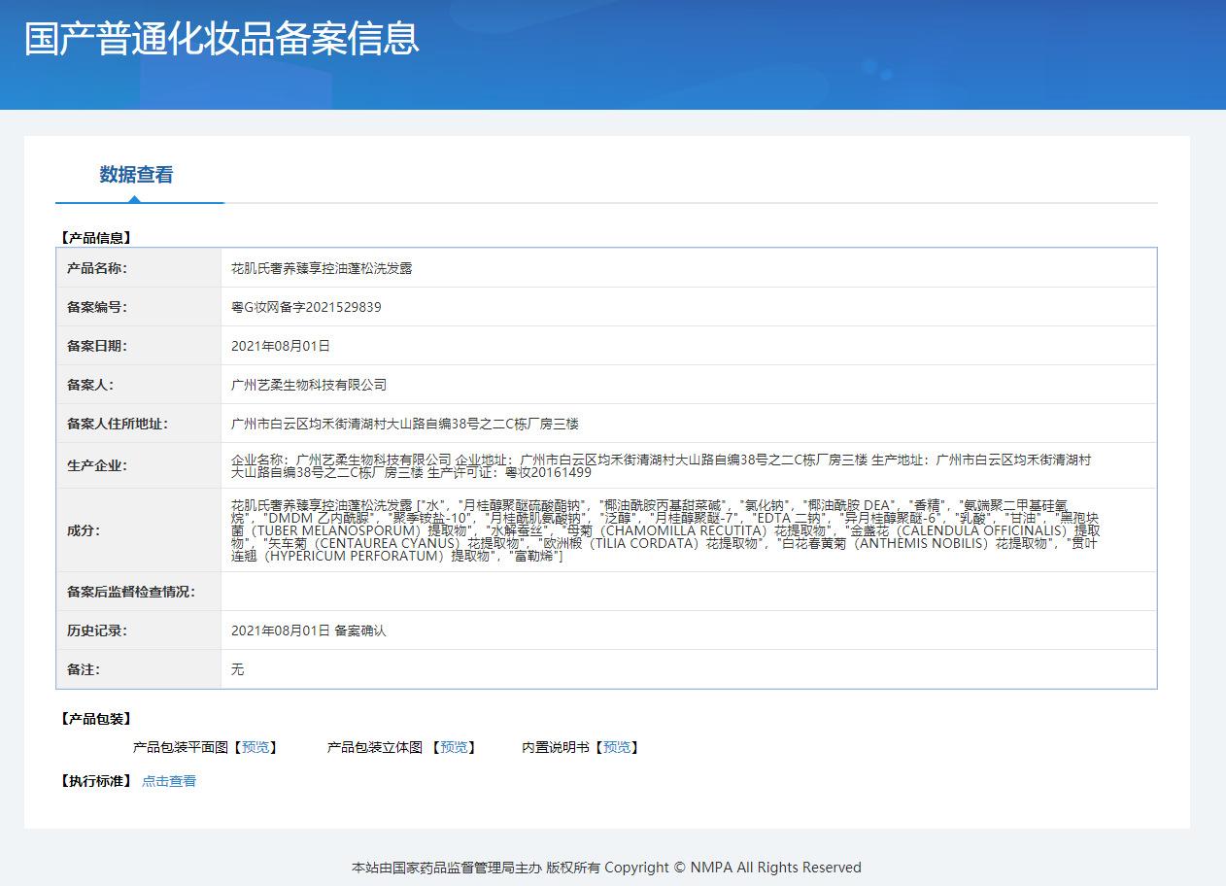Click the 【产品信息】 section heading
Image resolution: width=1226 pixels, height=886 pixels.
click(x=95, y=237)
